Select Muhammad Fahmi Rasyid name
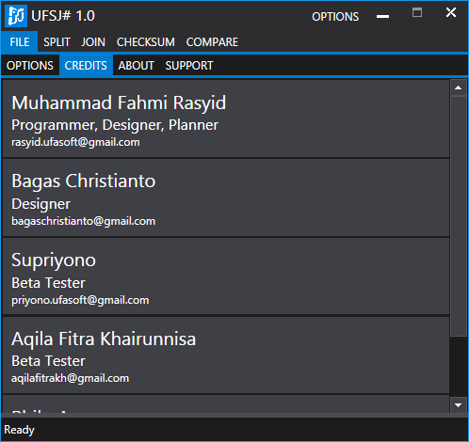Viewport: 469px width, 442px height. [119, 103]
